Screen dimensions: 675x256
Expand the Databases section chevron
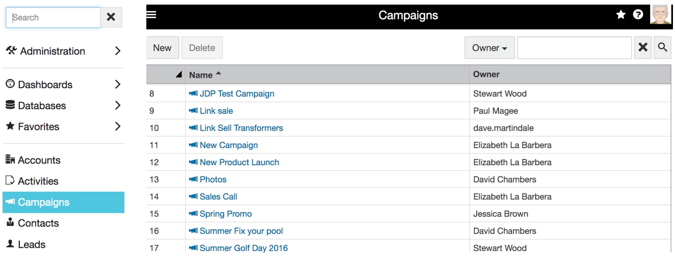click(117, 106)
